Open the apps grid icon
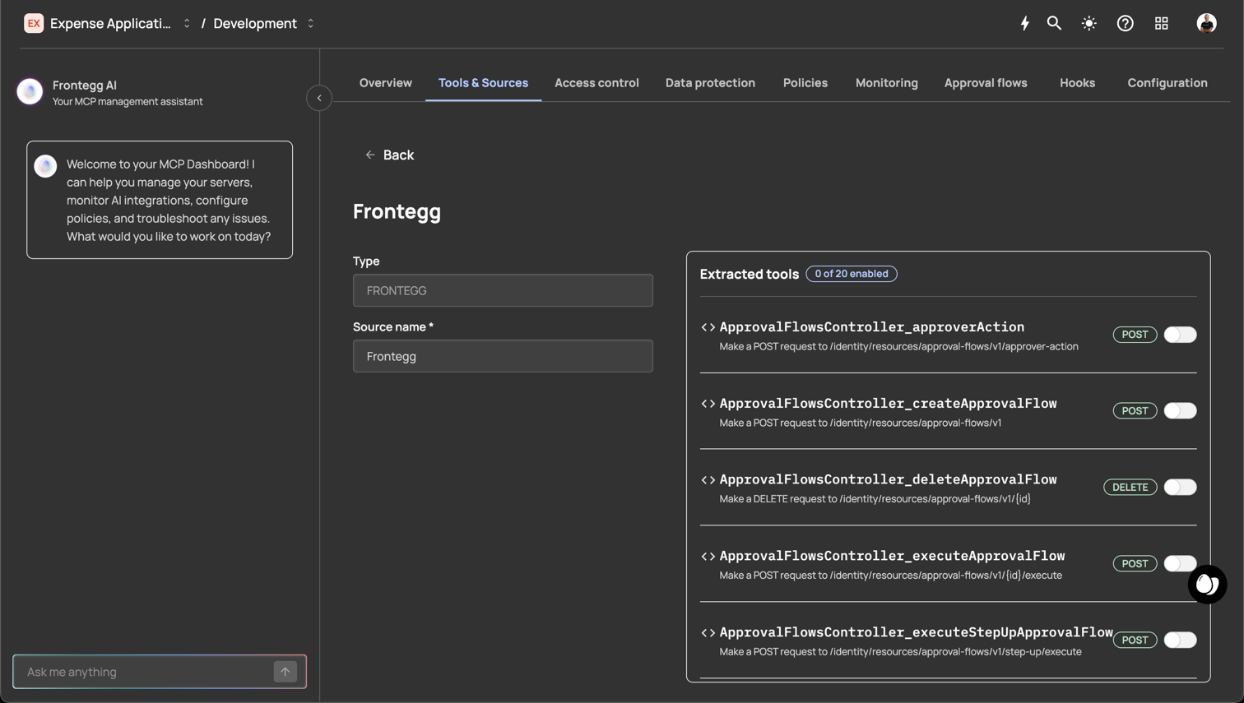 pyautogui.click(x=1161, y=24)
